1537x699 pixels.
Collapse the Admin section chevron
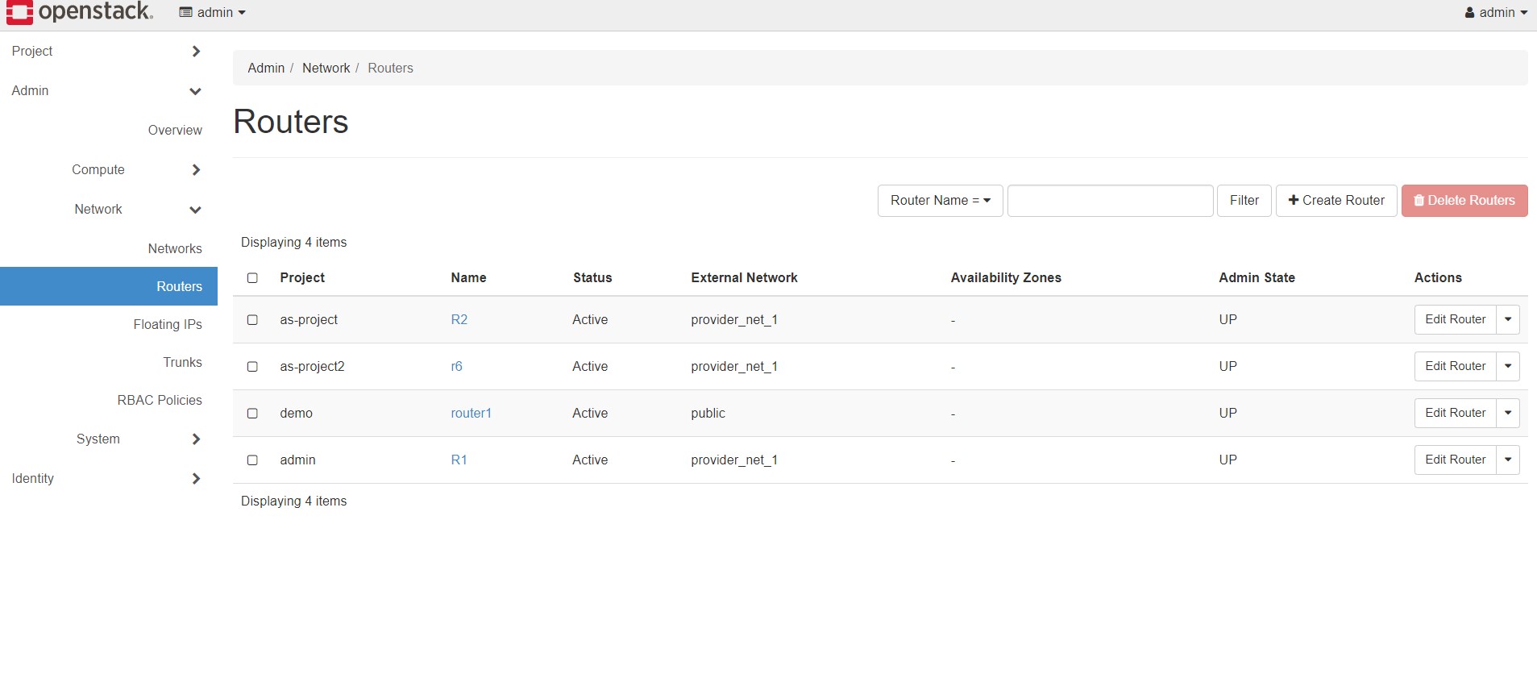[195, 91]
